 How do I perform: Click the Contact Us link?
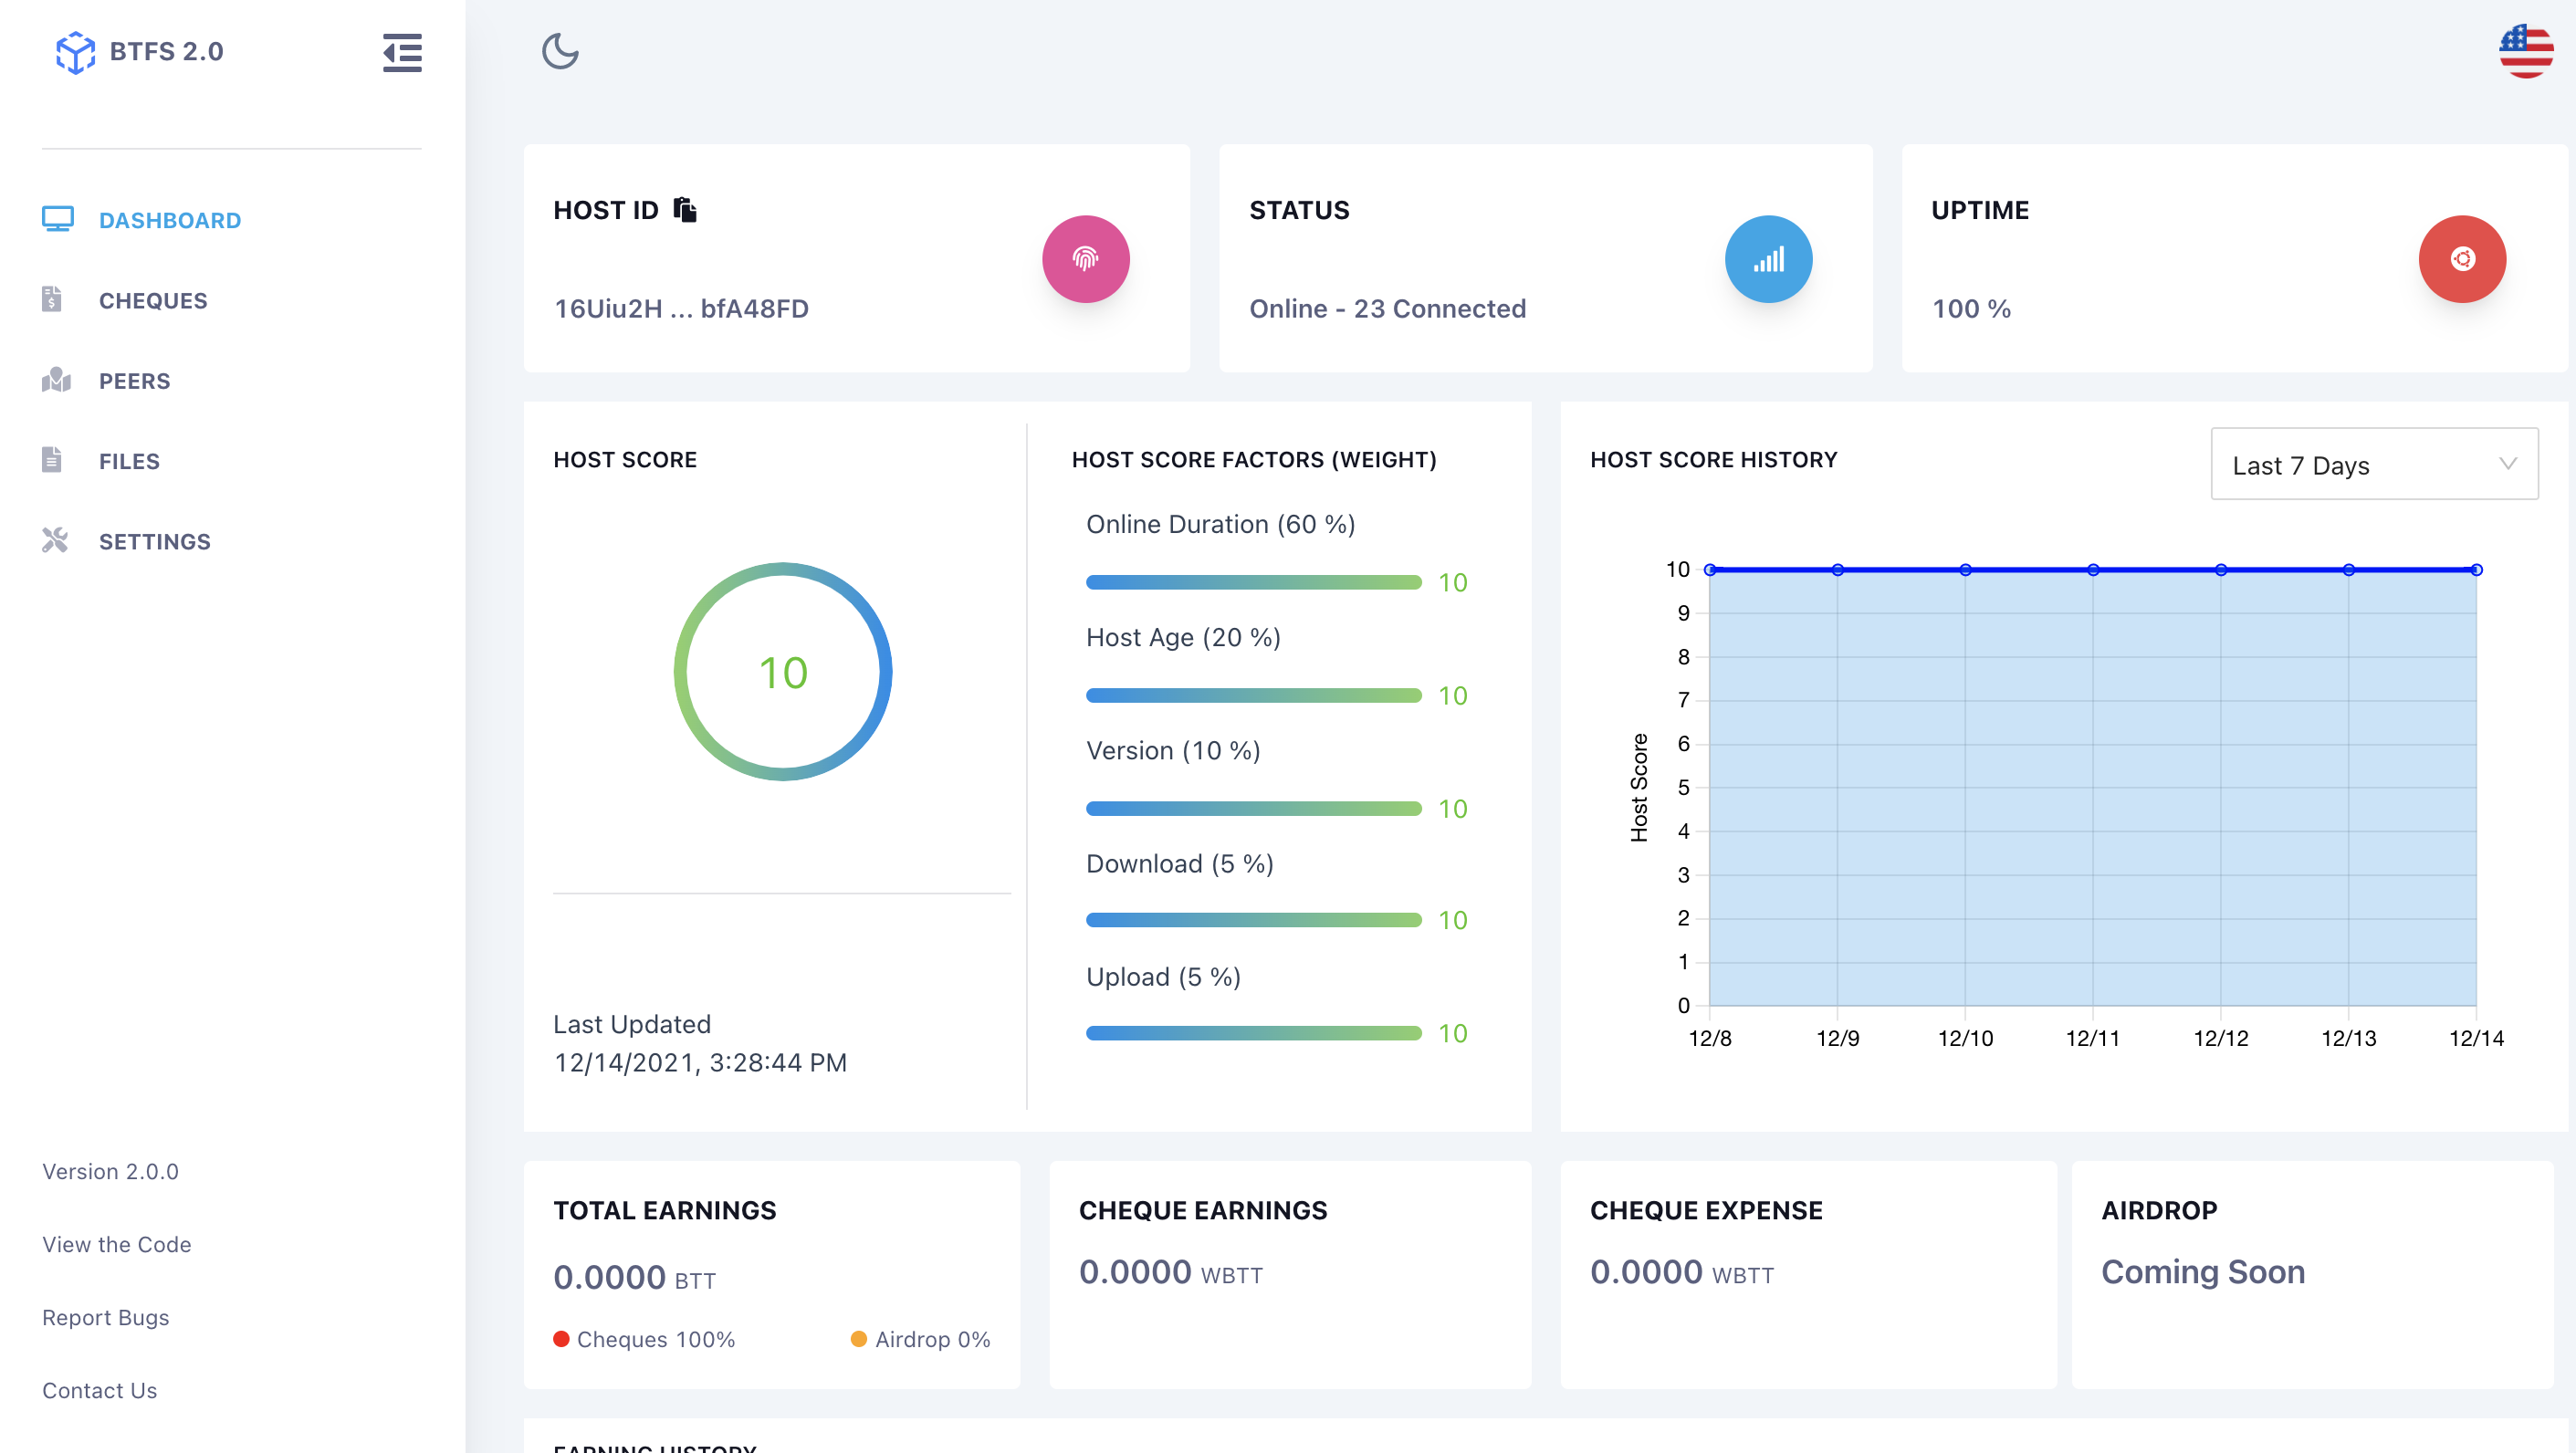99,1390
